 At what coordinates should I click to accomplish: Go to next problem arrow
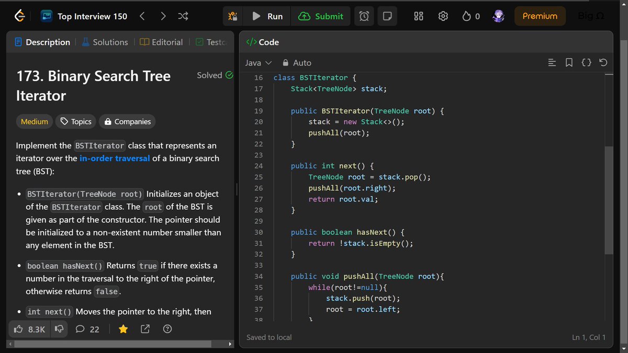(163, 16)
